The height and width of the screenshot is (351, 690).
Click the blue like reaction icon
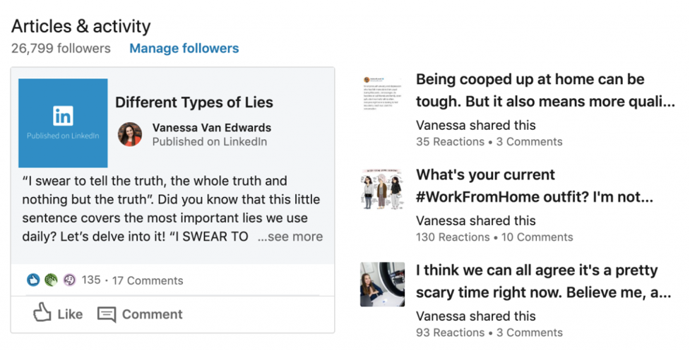33,280
